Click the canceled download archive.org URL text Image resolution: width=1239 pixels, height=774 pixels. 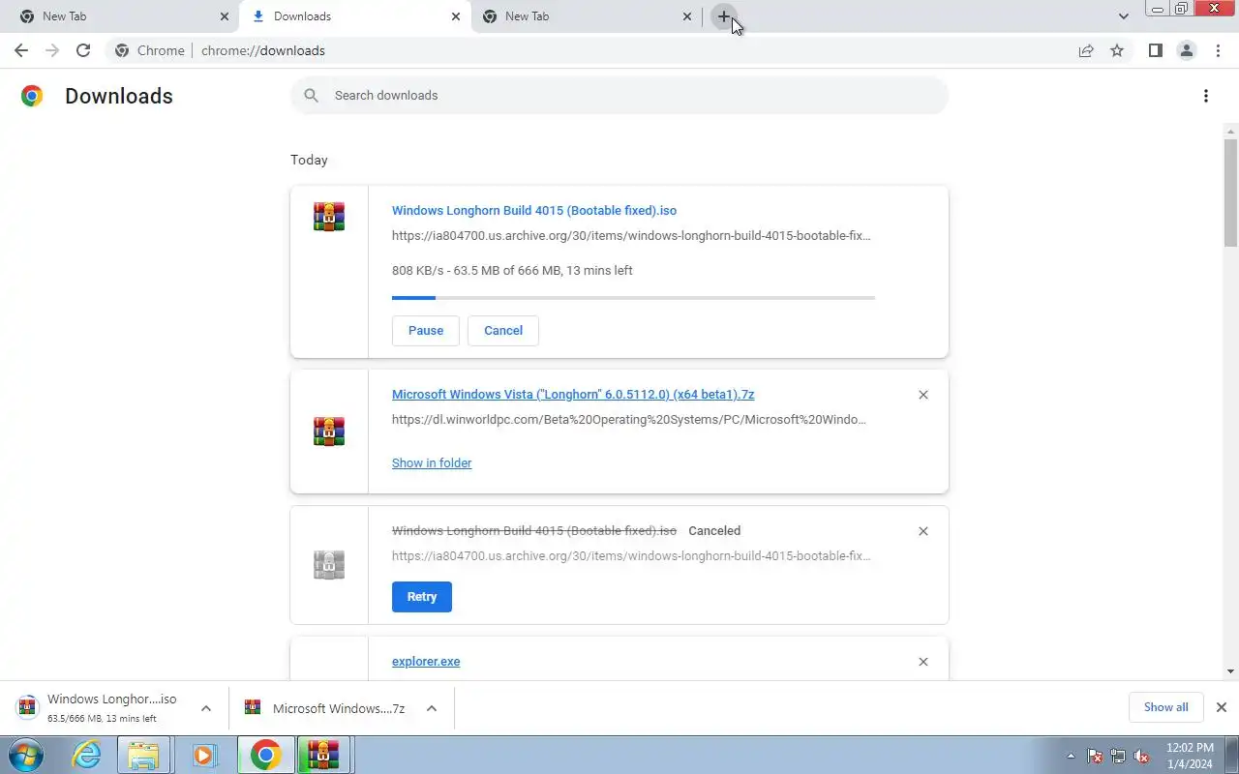point(631,556)
